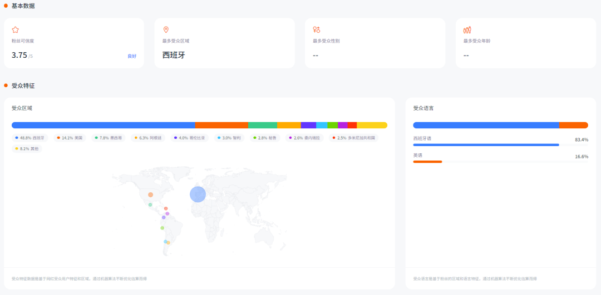Click the 16.6% language percentage
Image resolution: width=601 pixels, height=295 pixels.
pos(582,157)
